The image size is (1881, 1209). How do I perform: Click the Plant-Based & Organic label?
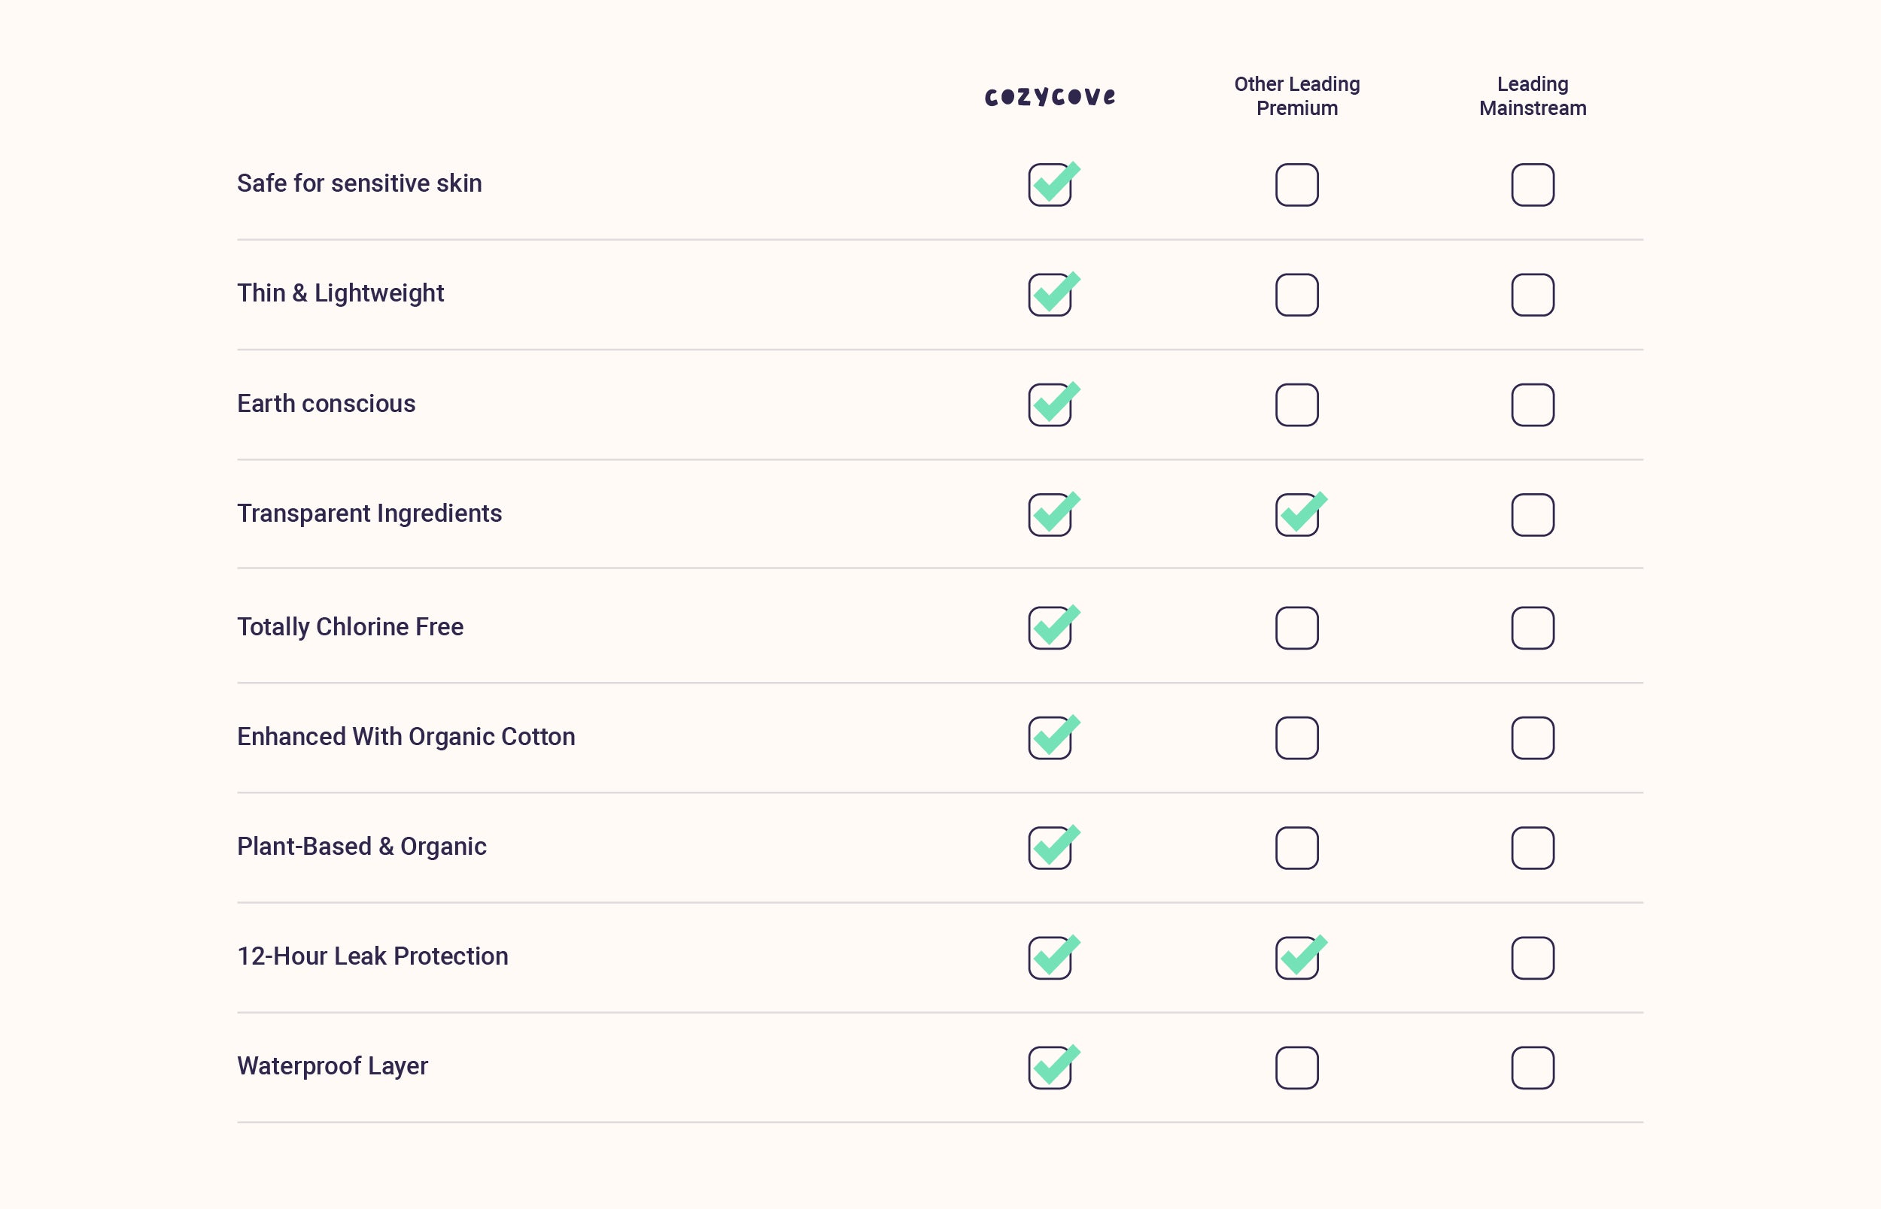pos(361,847)
